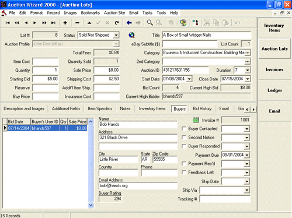Open the invoice grid icon beside Invoice #

click(196, 120)
